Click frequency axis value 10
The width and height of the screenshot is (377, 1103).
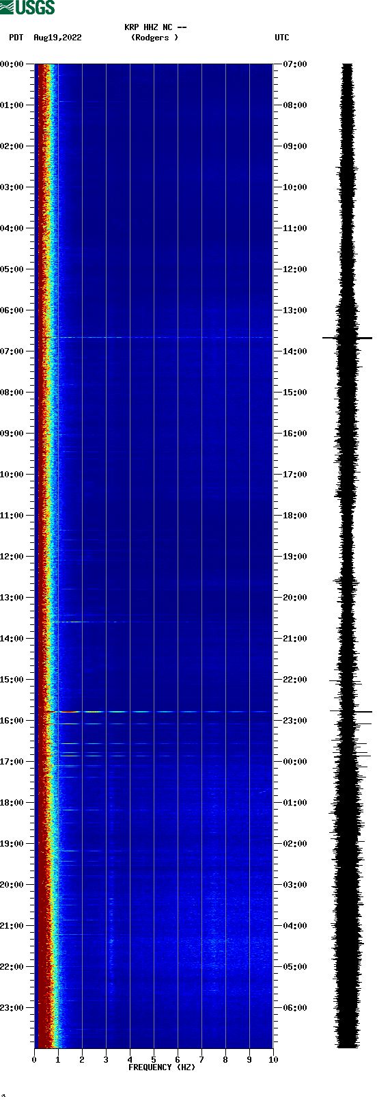[273, 1060]
